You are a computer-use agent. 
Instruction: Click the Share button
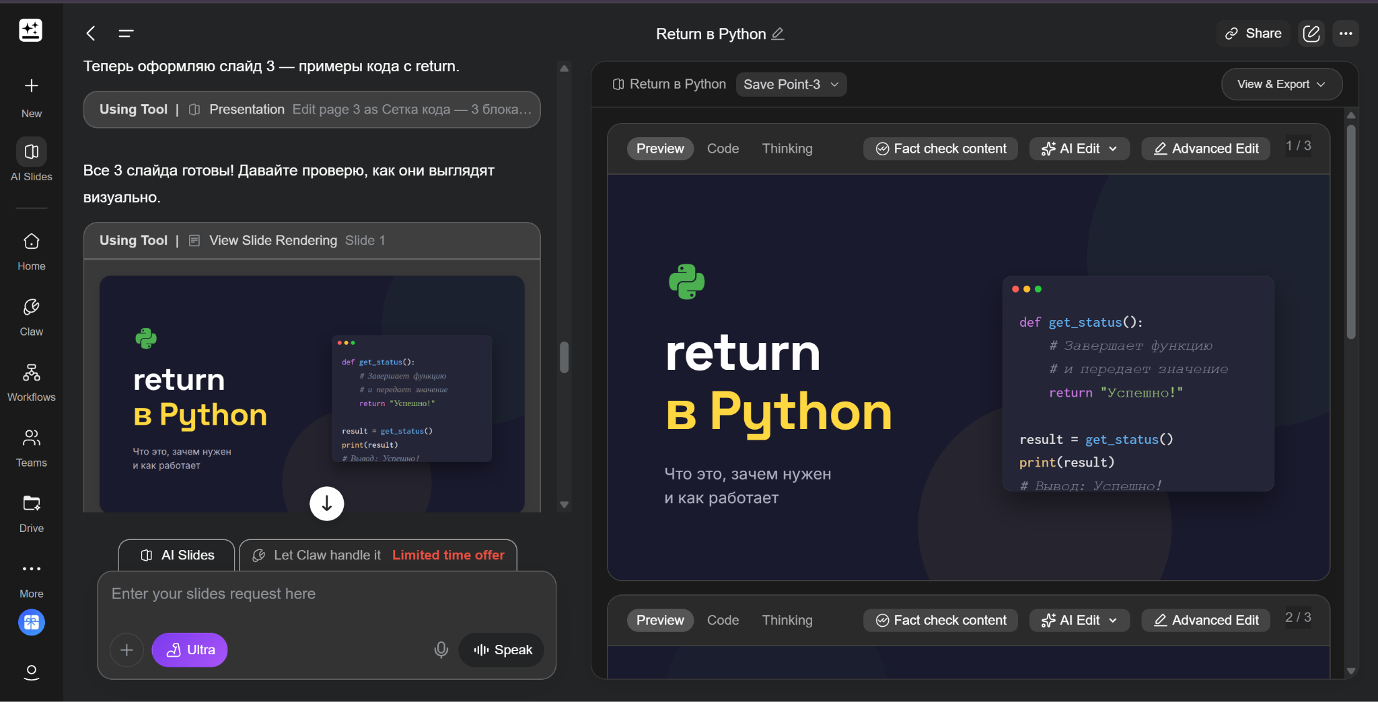[1253, 34]
